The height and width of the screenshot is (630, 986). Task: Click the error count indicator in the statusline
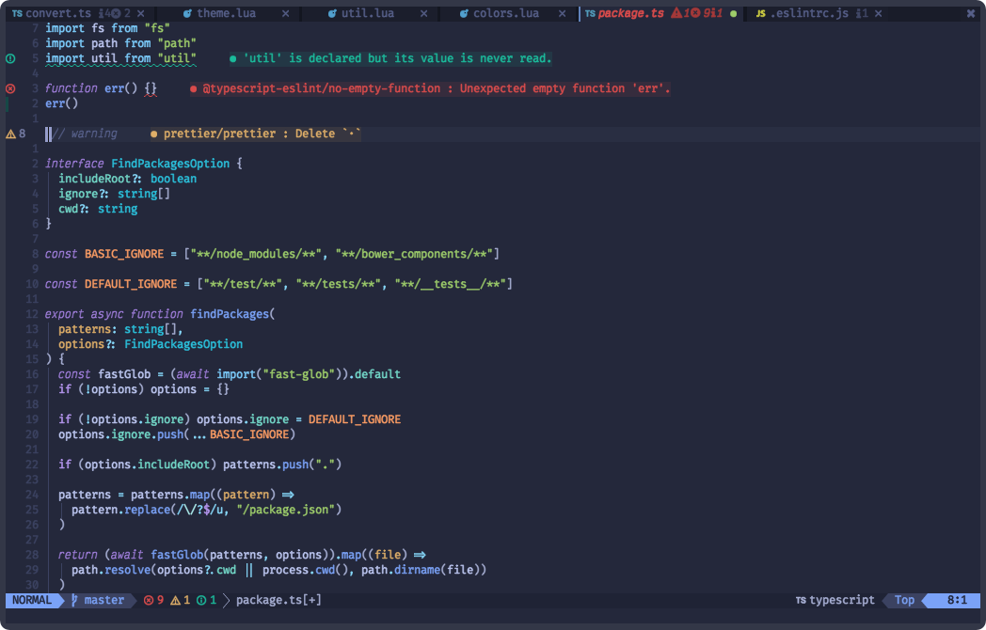click(x=153, y=600)
